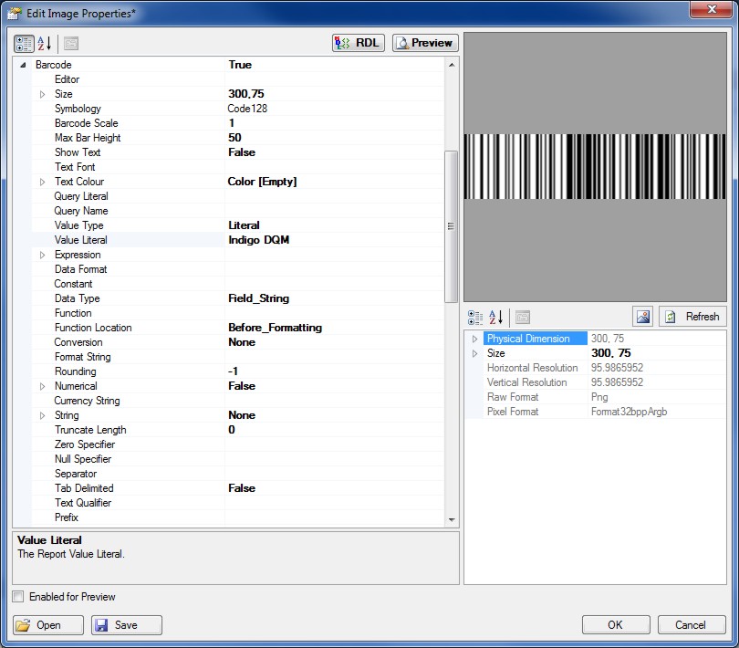Screen dimensions: 739x648
Task: Collapse the Barcode category
Action: pyautogui.click(x=23, y=66)
